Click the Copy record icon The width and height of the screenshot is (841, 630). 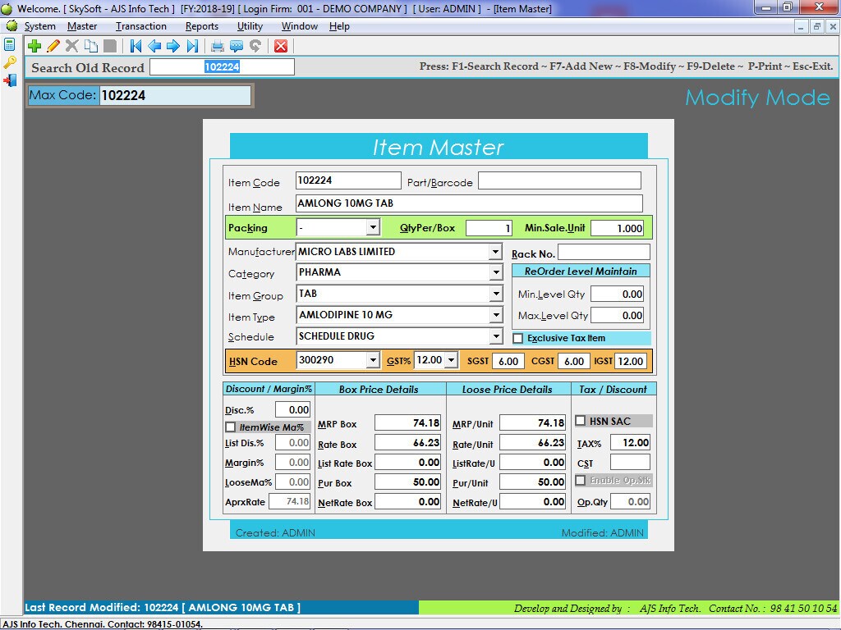point(90,47)
